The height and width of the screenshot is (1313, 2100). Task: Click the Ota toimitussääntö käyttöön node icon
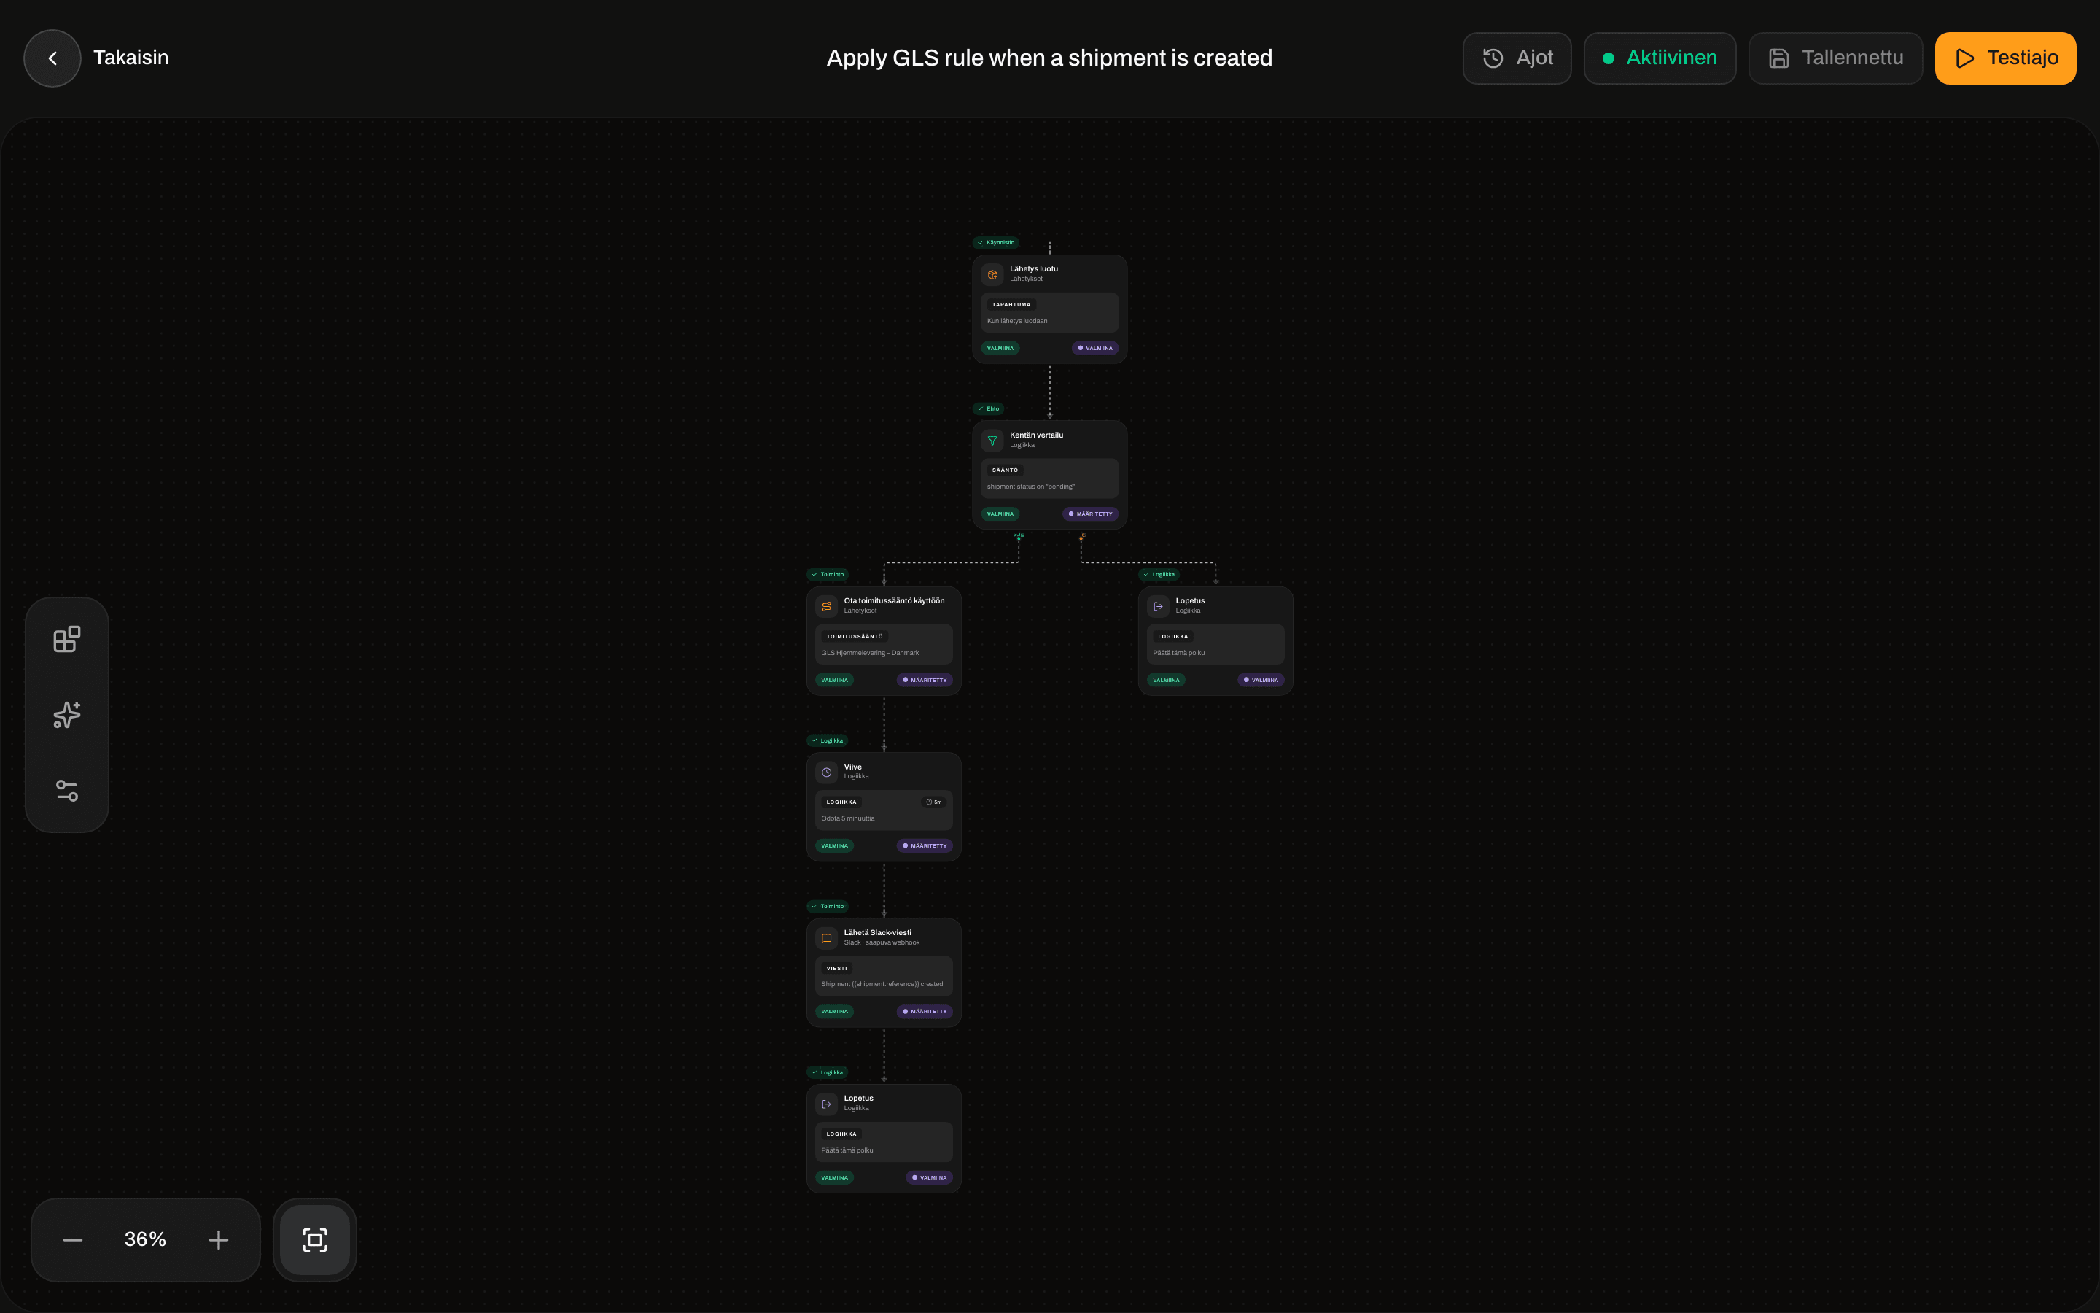tap(826, 606)
